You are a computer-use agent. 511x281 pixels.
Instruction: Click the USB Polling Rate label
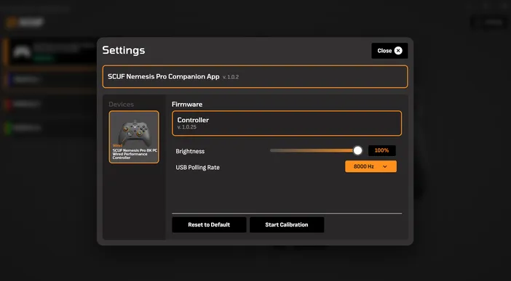[x=197, y=168]
